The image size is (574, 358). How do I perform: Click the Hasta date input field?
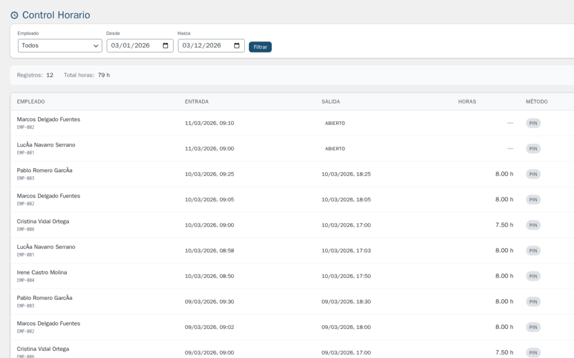(205, 45)
